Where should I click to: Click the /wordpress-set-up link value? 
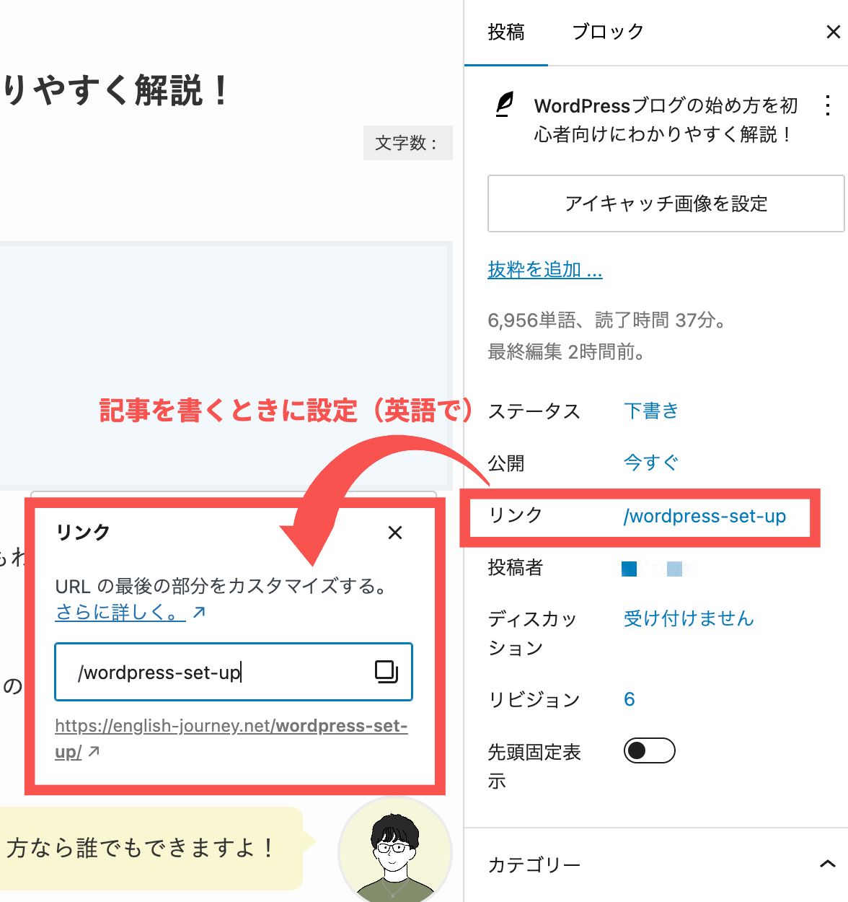(x=705, y=516)
